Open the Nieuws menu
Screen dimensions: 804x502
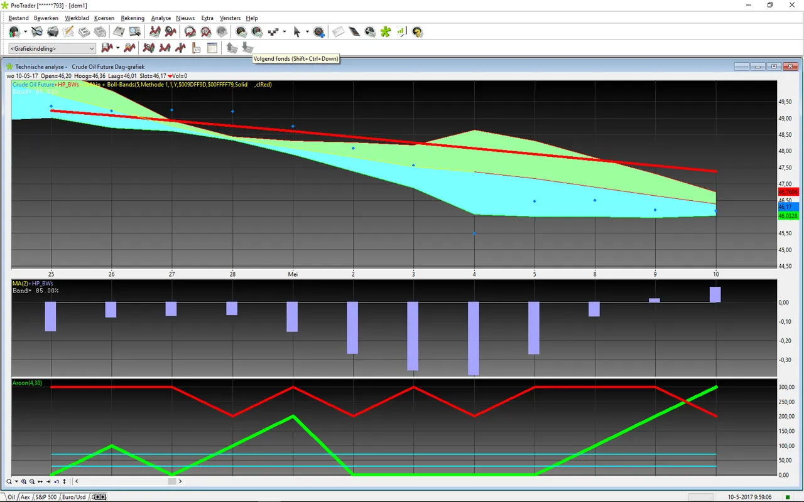pyautogui.click(x=185, y=18)
